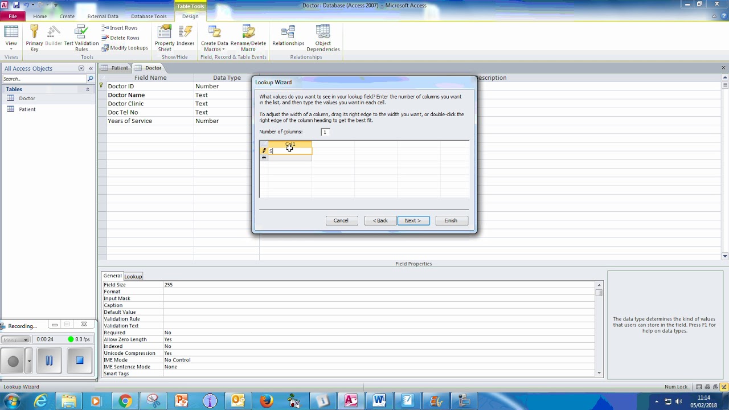Screen dimensions: 729x410
Task: Set Primary Key on the field
Action: (x=34, y=38)
